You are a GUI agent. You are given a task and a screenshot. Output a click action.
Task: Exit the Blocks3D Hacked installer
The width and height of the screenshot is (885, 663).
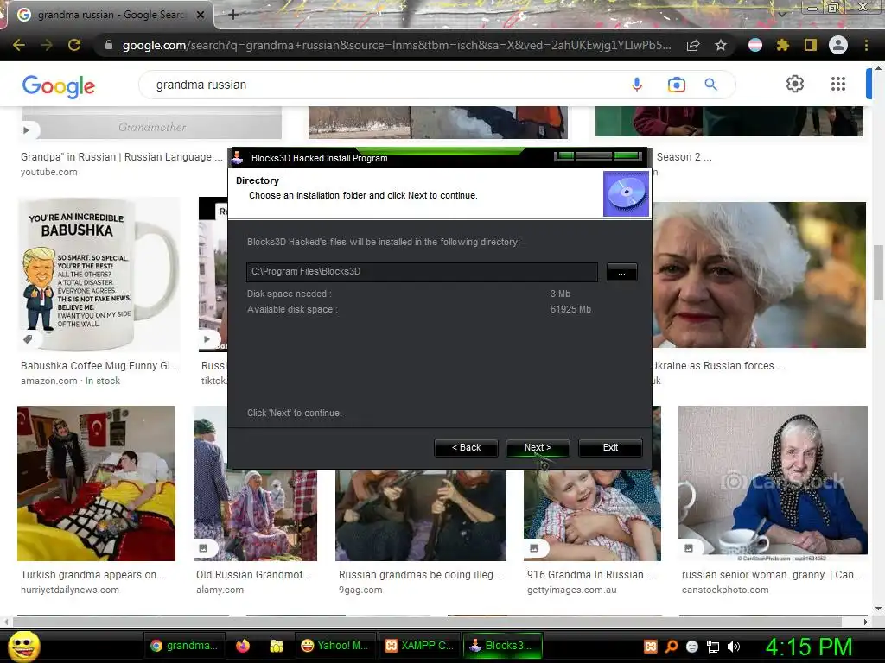(610, 448)
